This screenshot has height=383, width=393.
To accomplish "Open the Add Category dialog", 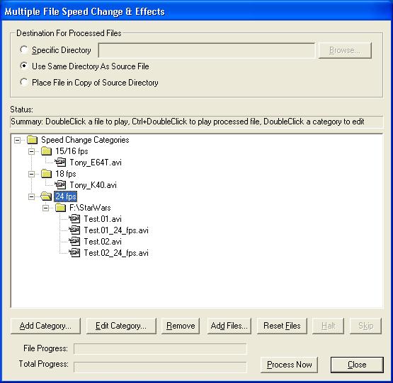I will pyautogui.click(x=45, y=326).
